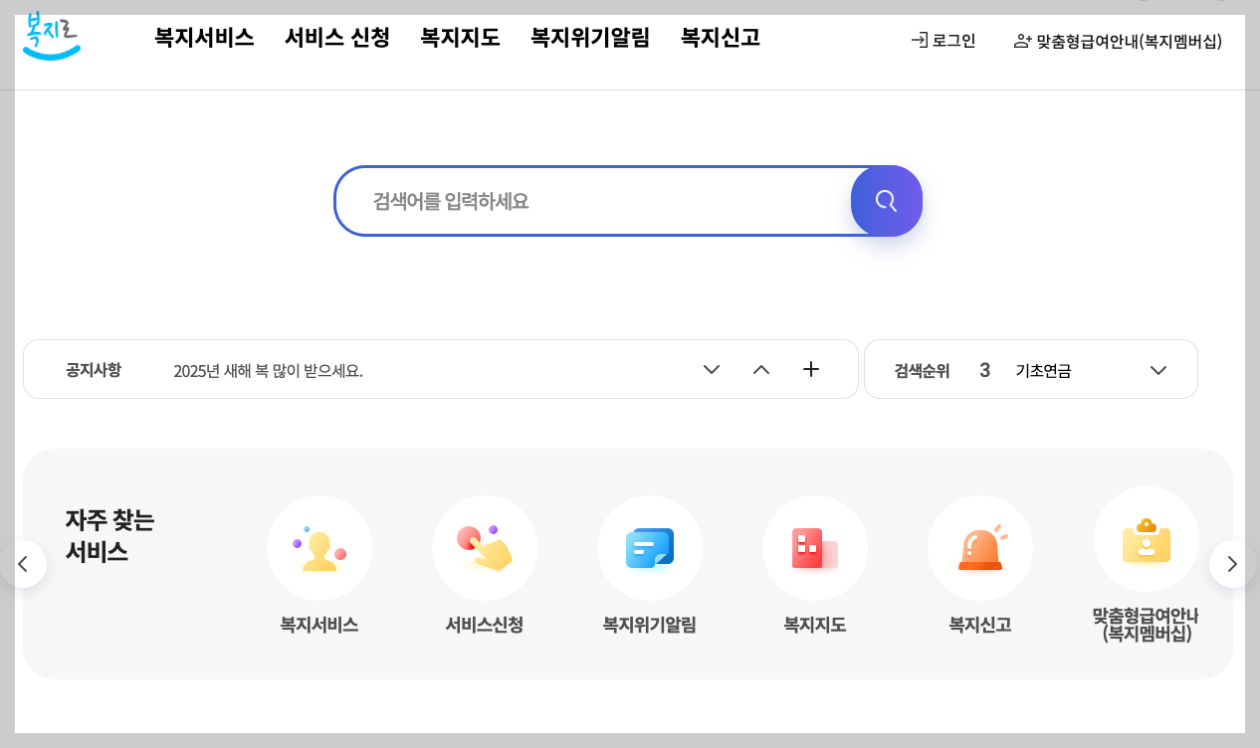Click the left carousel arrow
This screenshot has width=1260, height=748.
click(x=25, y=563)
